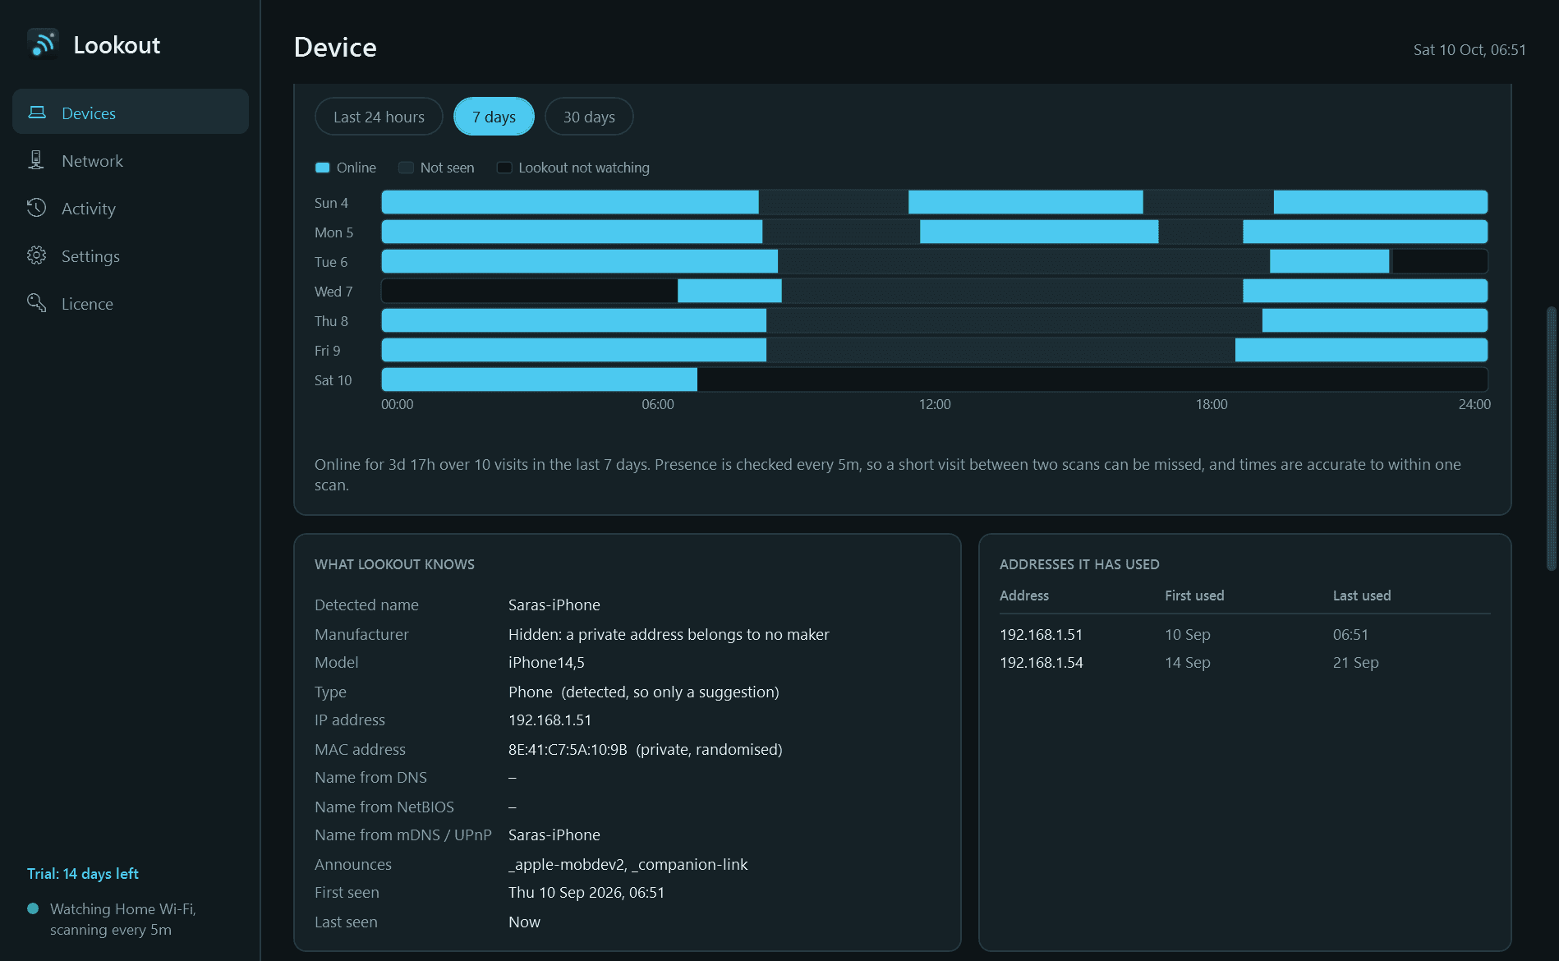Click the First used column header

[1194, 595]
